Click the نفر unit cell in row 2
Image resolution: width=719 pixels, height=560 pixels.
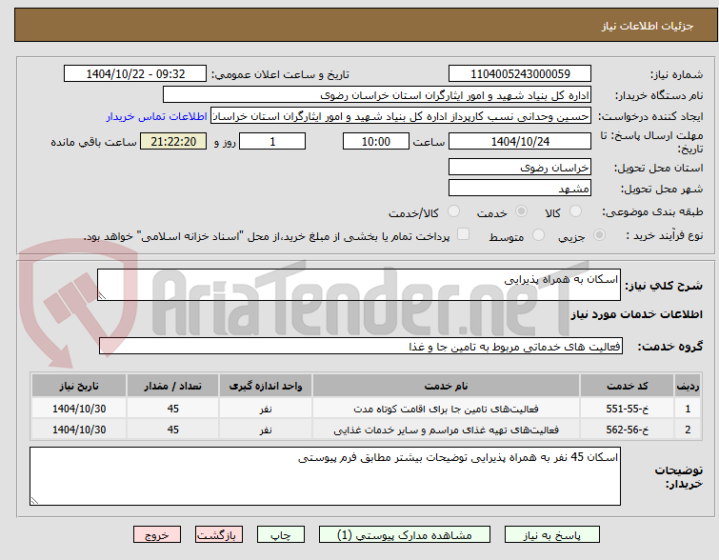pyautogui.click(x=266, y=430)
